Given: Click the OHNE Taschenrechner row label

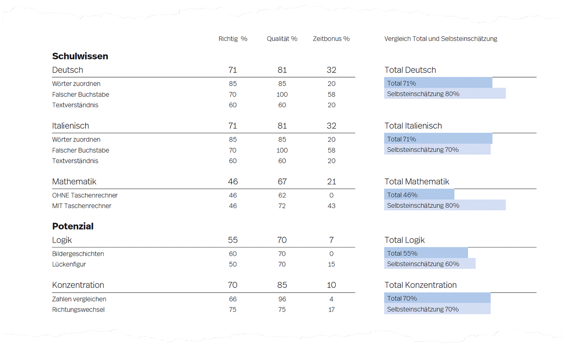Looking at the screenshot, I should coord(85,195).
